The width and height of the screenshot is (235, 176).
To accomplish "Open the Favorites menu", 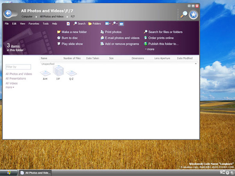I will (x=34, y=23).
